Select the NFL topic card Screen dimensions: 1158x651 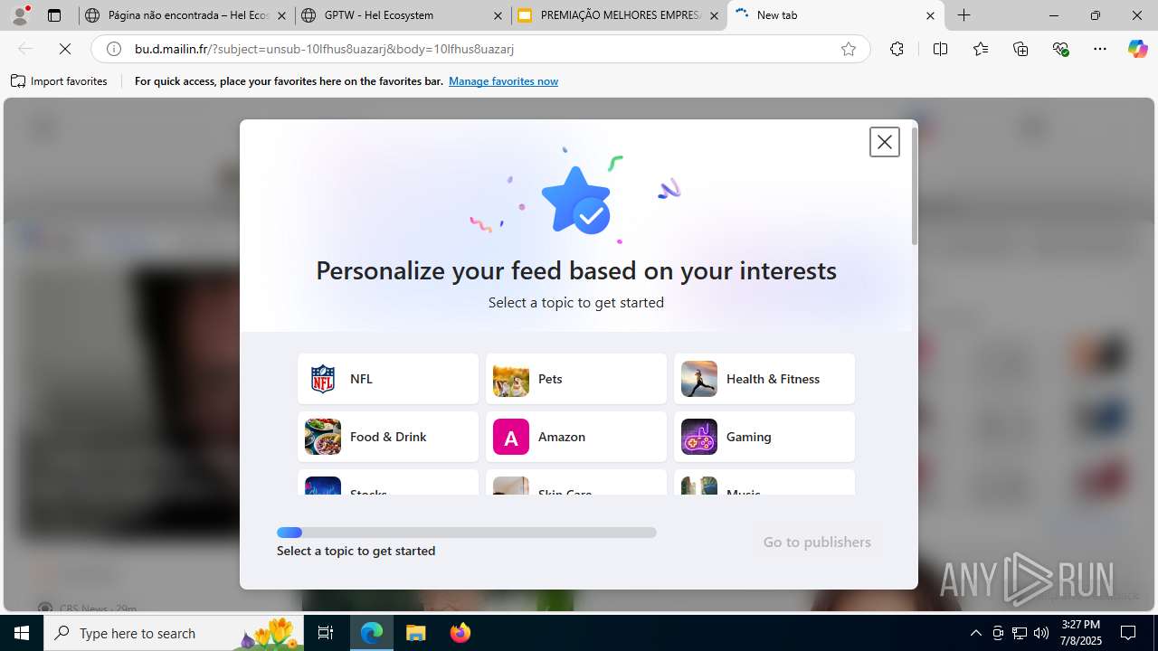tap(388, 379)
